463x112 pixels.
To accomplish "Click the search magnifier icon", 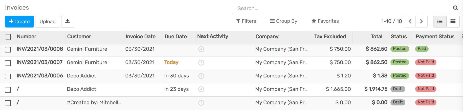I will click(x=455, y=8).
